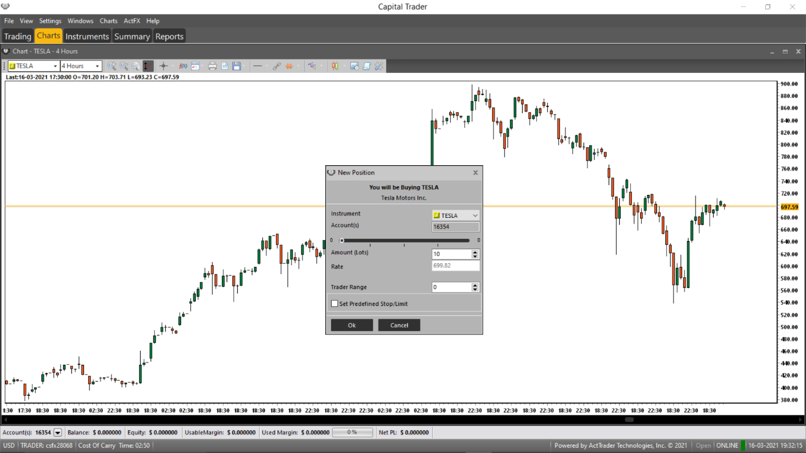The image size is (806, 453).
Task: Open the Settings menu
Action: pyautogui.click(x=50, y=21)
